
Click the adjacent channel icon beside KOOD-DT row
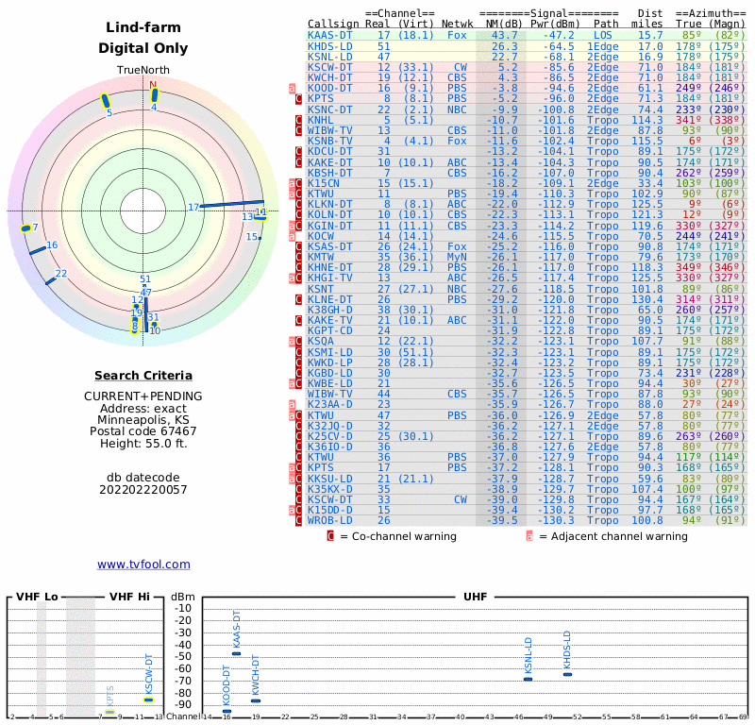[x=292, y=88]
